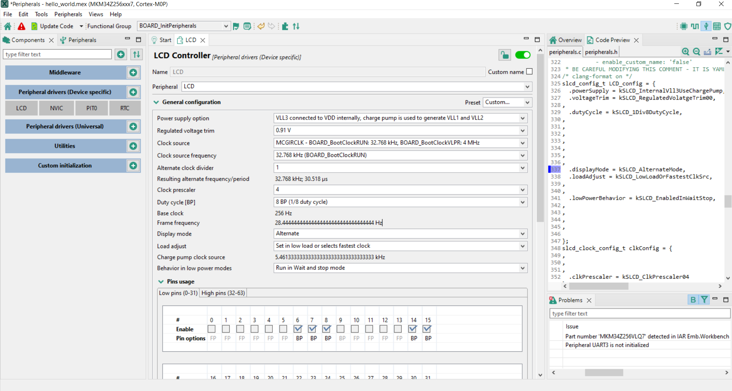Screen dimensions: 732x391
Task: Click the zoom out magnifier in Code Preview
Action: point(696,52)
